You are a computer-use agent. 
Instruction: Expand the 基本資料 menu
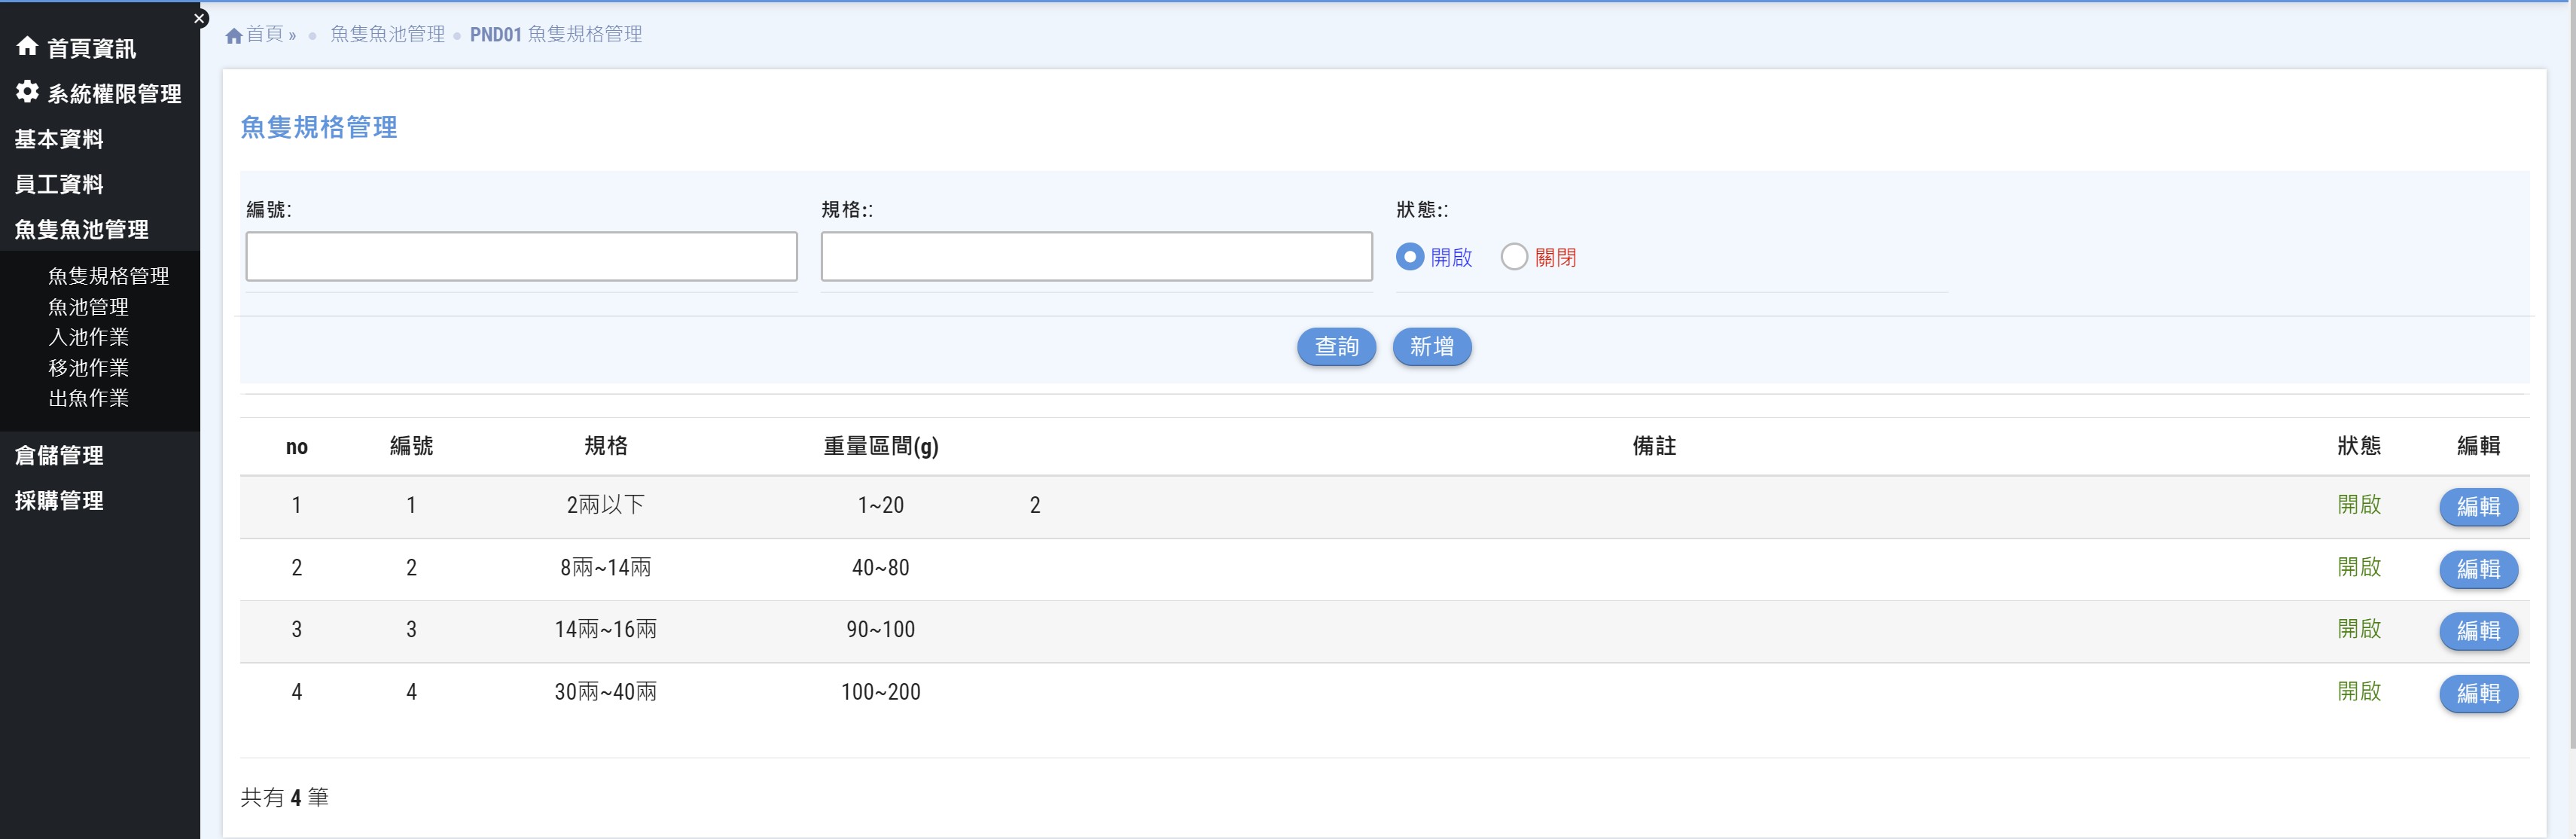coord(59,139)
